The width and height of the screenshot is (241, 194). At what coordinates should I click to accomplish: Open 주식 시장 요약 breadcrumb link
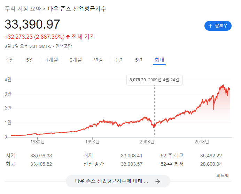[23, 9]
